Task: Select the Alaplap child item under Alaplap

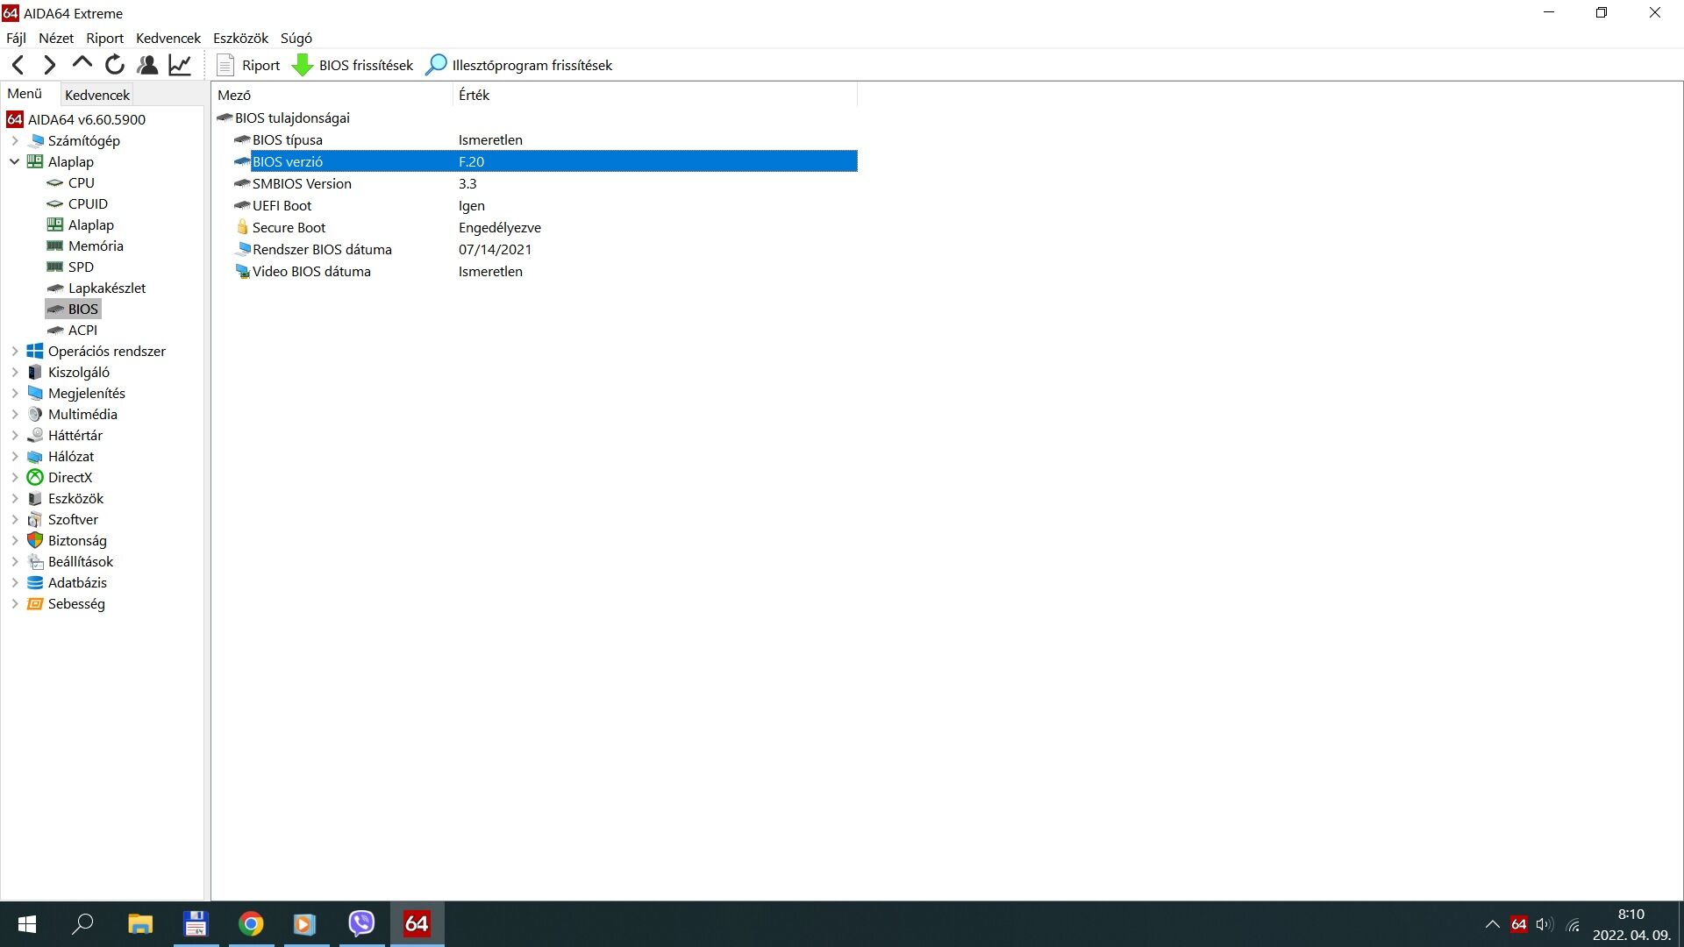Action: point(91,224)
